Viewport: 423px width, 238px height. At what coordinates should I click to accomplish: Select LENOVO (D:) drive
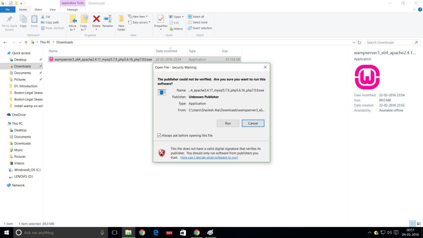[24, 176]
